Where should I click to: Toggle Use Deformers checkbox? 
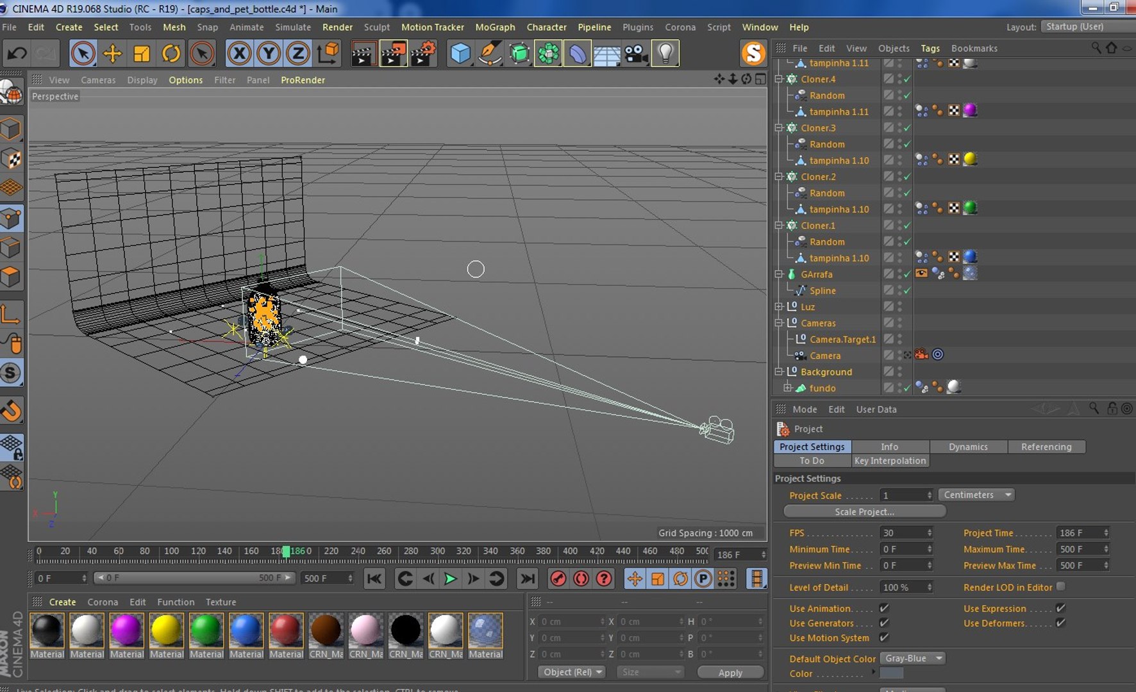tap(1060, 623)
